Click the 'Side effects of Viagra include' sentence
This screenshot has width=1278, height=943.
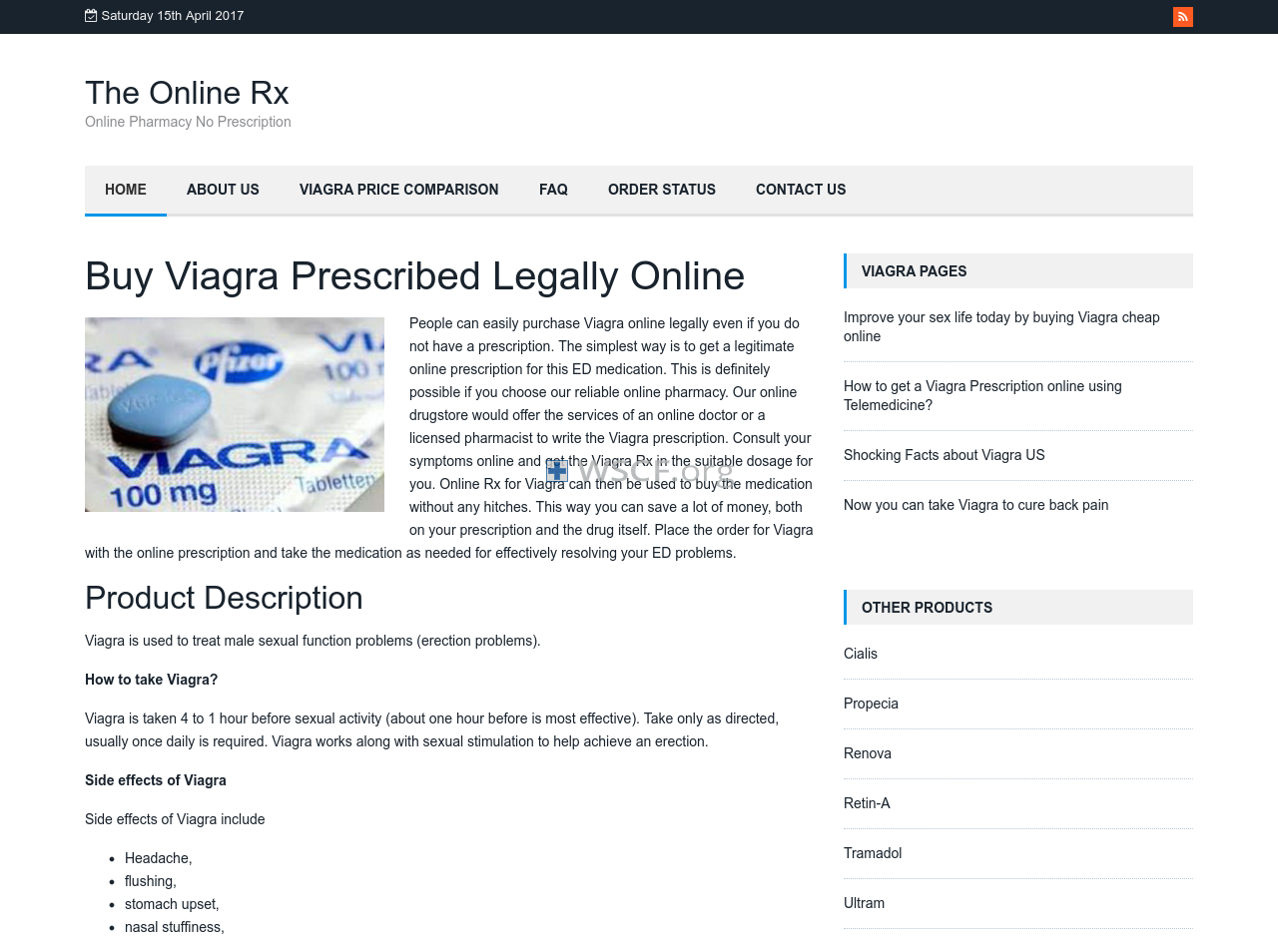(x=175, y=819)
